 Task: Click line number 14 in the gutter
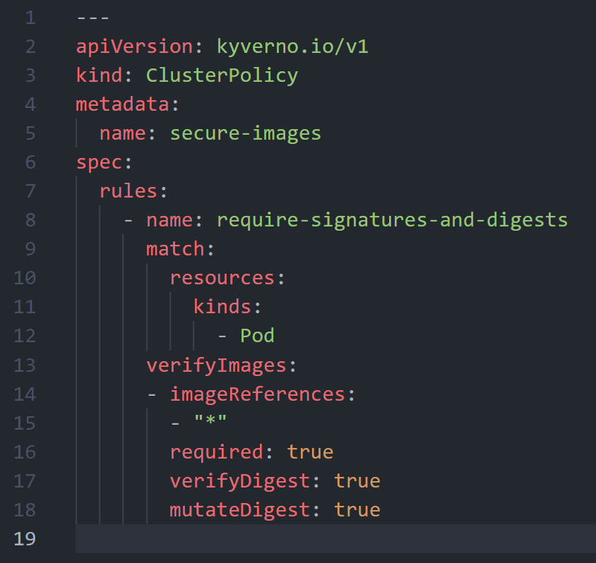[x=25, y=394]
